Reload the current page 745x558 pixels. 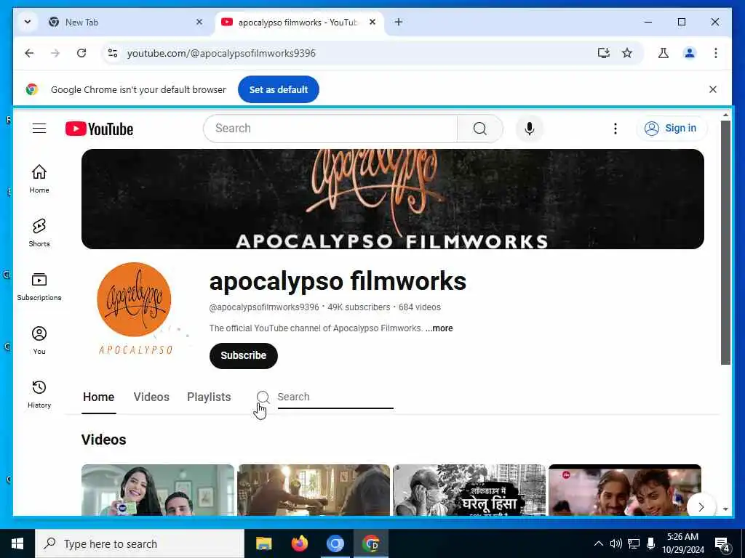pos(81,53)
